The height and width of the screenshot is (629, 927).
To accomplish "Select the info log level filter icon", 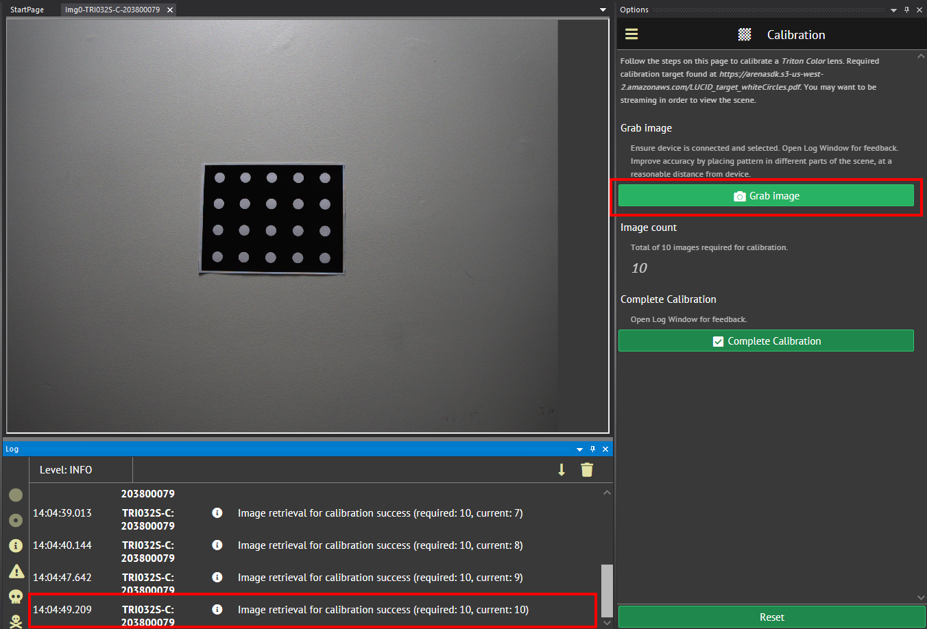I will [15, 545].
